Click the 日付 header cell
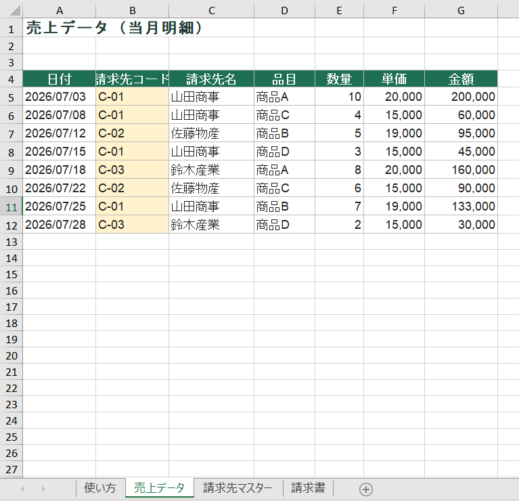 click(60, 79)
